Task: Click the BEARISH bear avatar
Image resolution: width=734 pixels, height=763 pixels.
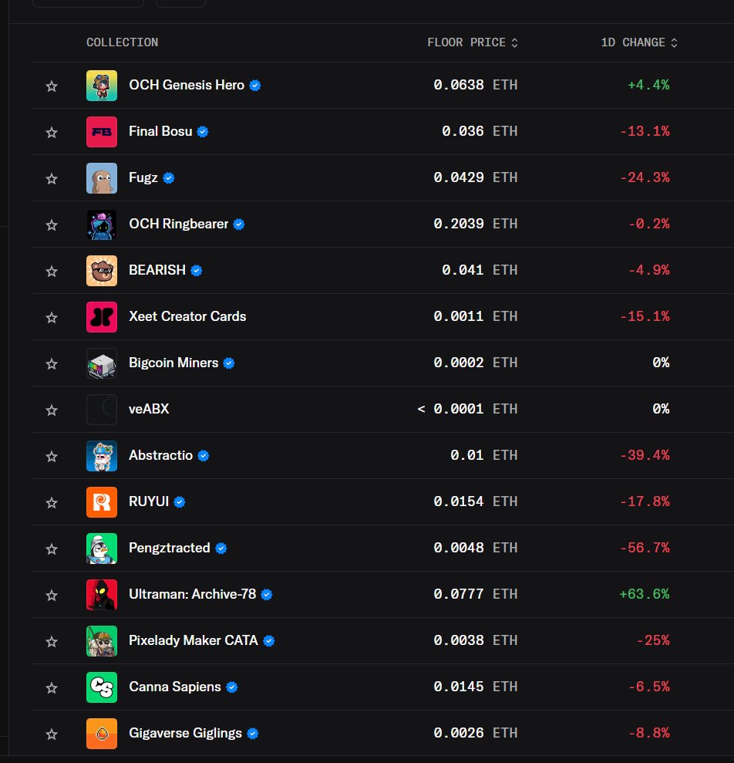Action: [x=102, y=271]
